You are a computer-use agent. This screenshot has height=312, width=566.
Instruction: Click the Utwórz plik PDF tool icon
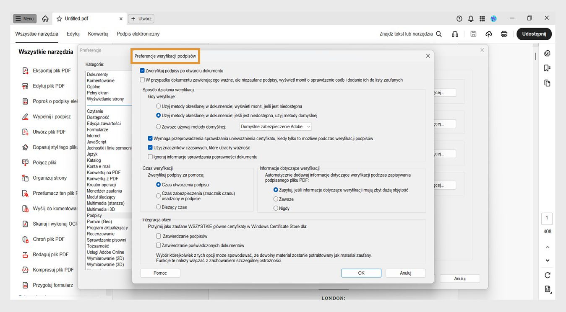[25, 132]
